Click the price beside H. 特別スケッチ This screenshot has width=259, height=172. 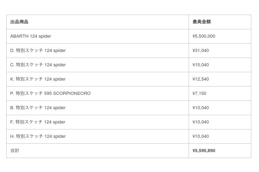(201, 136)
